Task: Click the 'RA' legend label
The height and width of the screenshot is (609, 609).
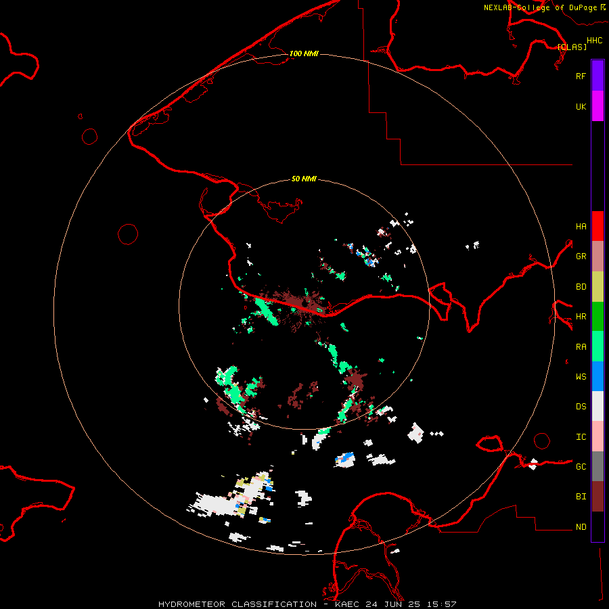Action: point(581,347)
